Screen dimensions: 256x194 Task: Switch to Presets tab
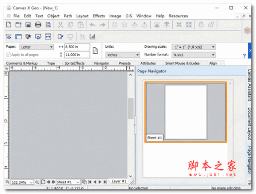125,63
